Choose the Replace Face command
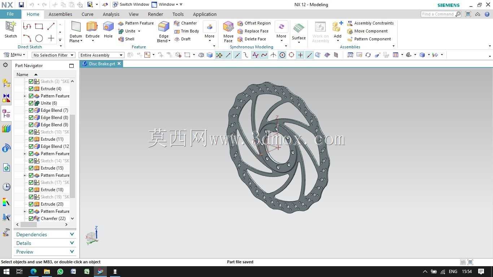The width and height of the screenshot is (493, 277). 253,31
